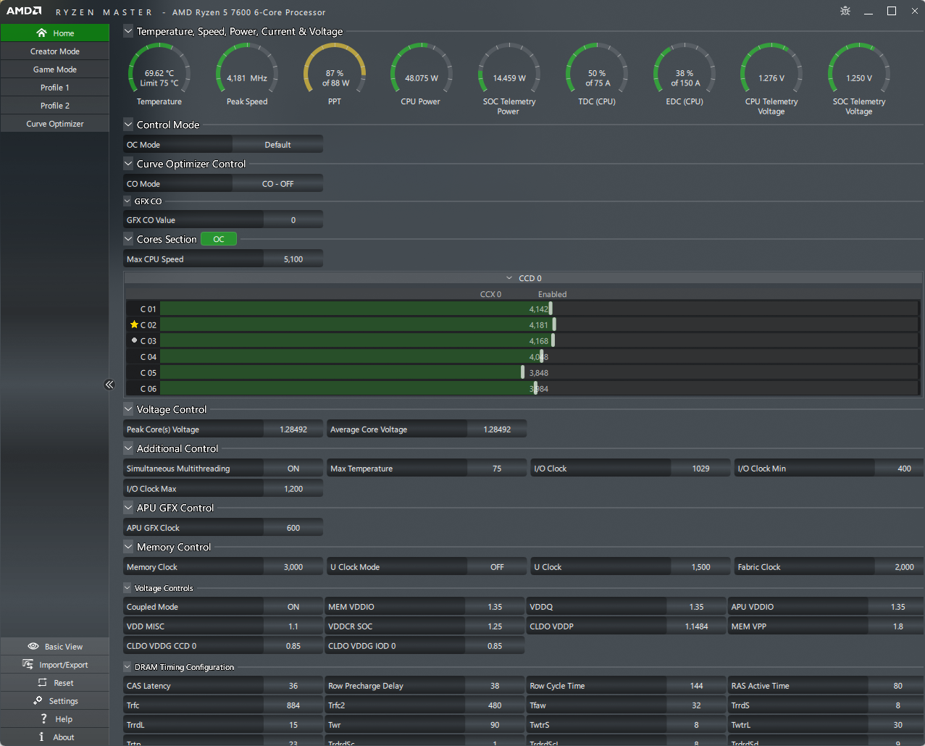Screen dimensions: 925x746
Task: Click the Reset icon in sidebar
Action: click(42, 682)
